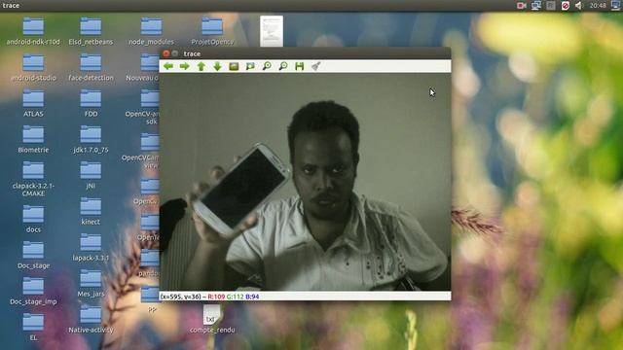The width and height of the screenshot is (623, 350).
Task: Select the document thumbnail beside ProjetOpencv
Action: pos(272,31)
